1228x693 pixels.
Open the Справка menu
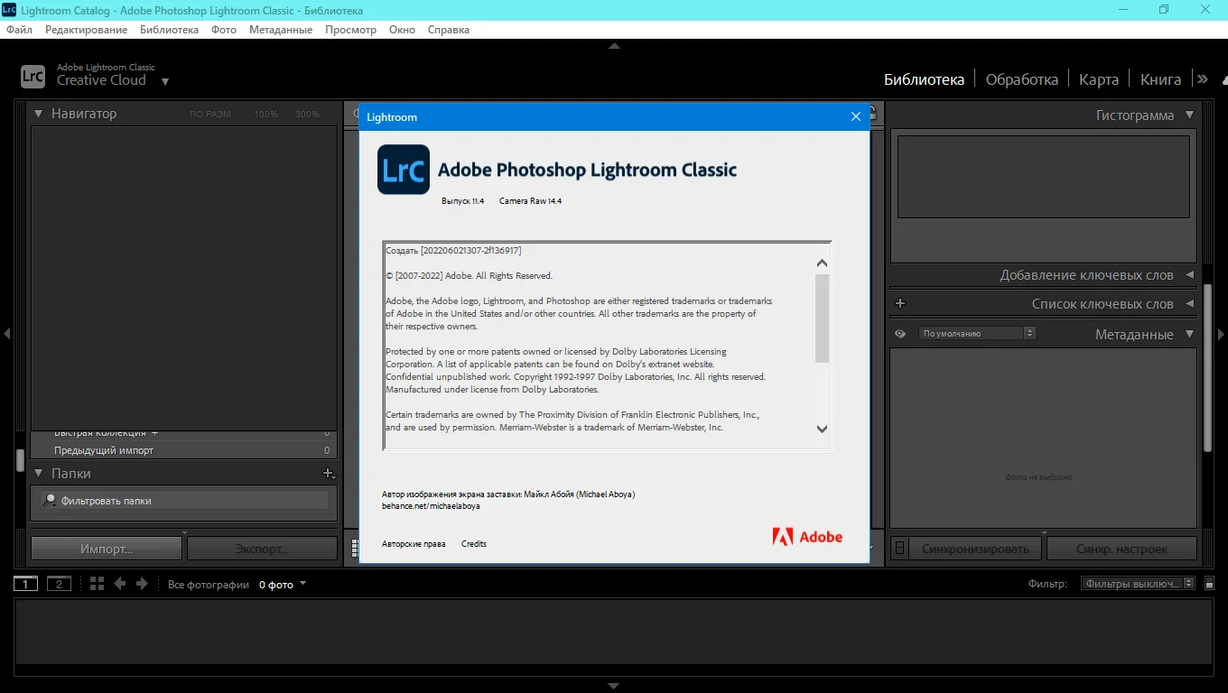(449, 30)
